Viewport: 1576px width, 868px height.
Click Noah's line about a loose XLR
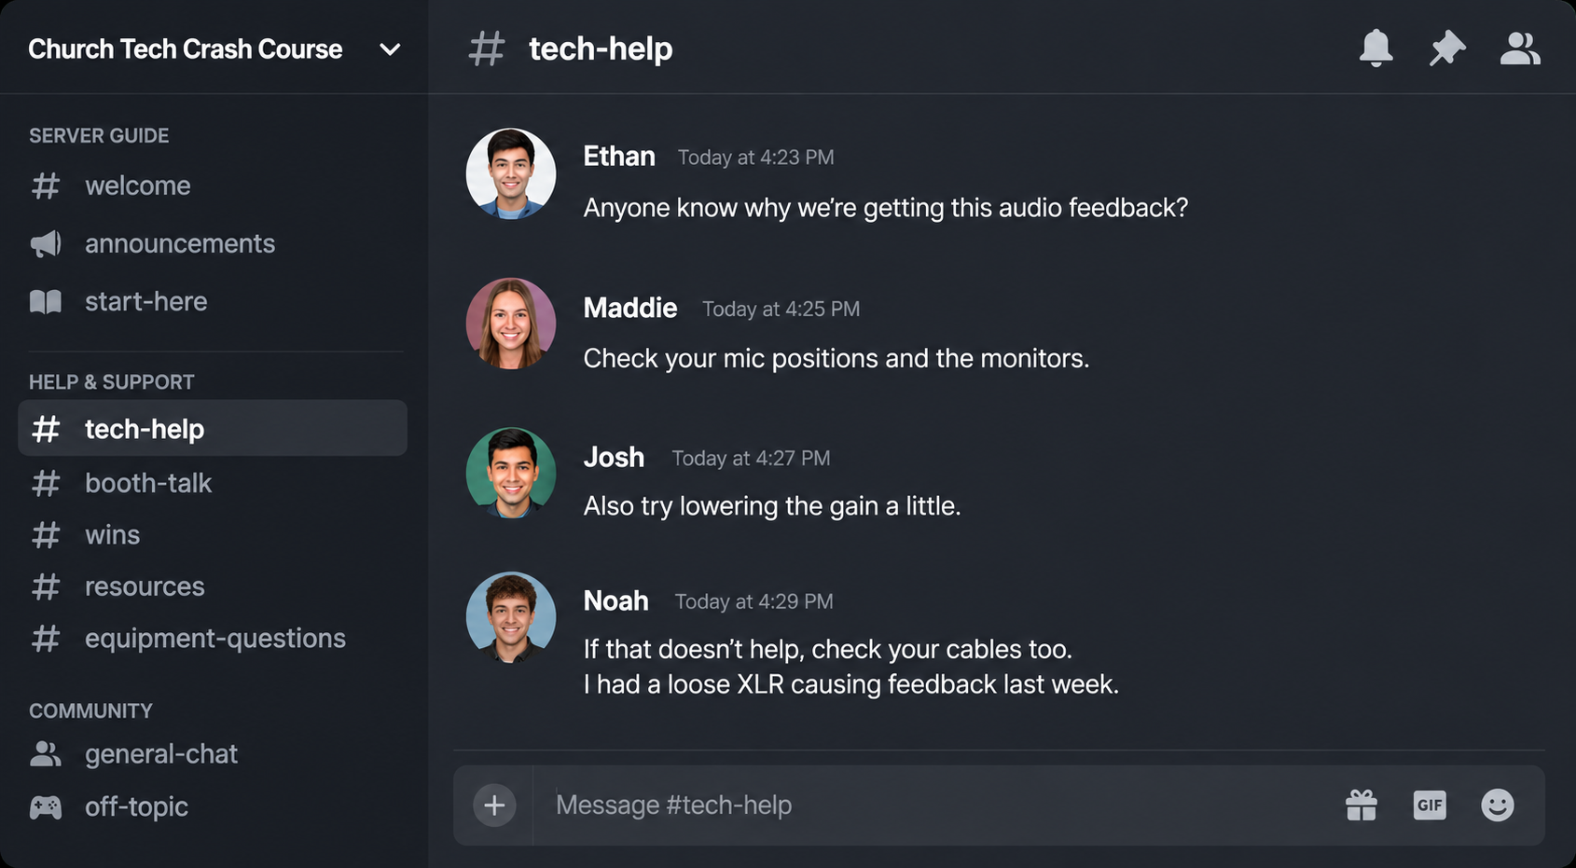tap(851, 684)
